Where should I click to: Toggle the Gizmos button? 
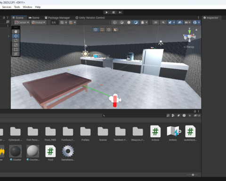coord(195,23)
